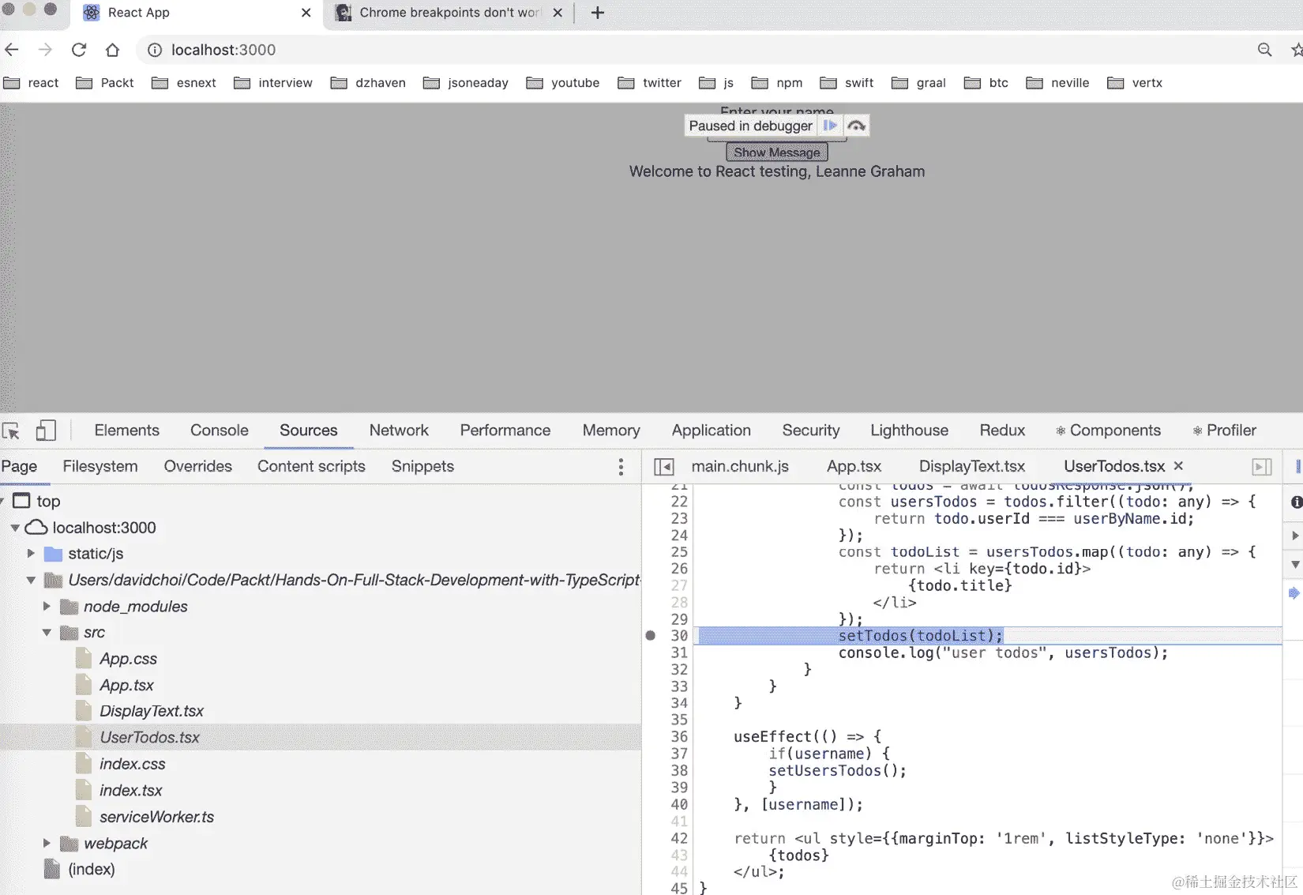Open the swift bookmarks folder
The width and height of the screenshot is (1303, 895).
847,83
